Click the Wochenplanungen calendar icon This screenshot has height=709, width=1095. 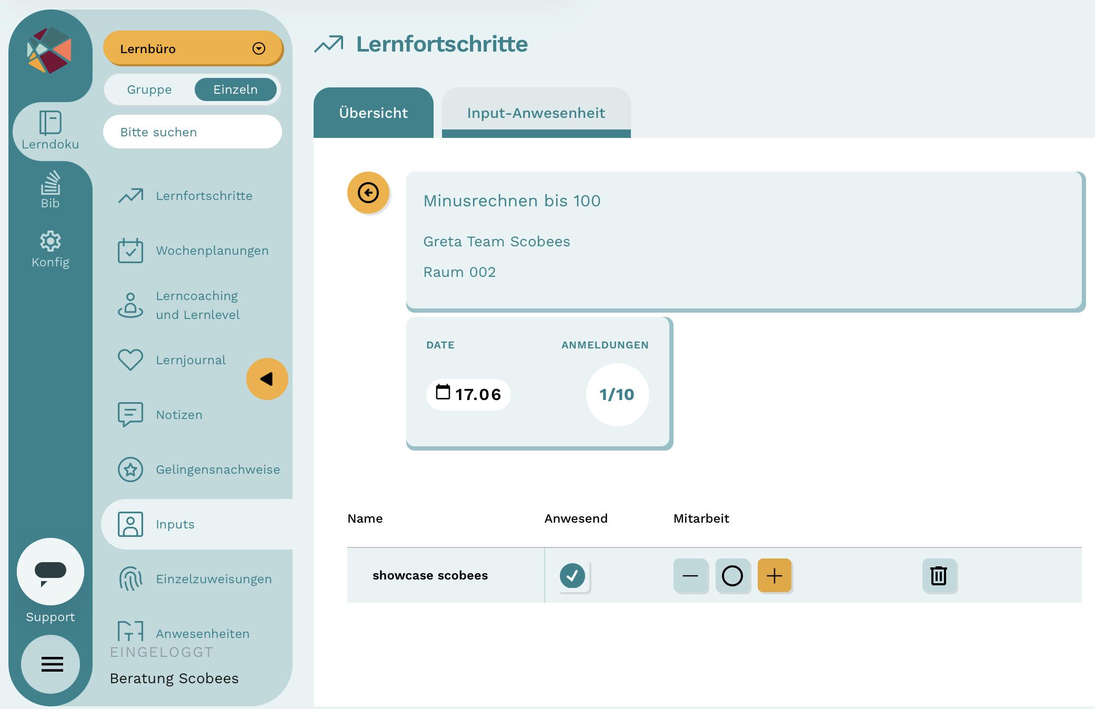pyautogui.click(x=130, y=251)
